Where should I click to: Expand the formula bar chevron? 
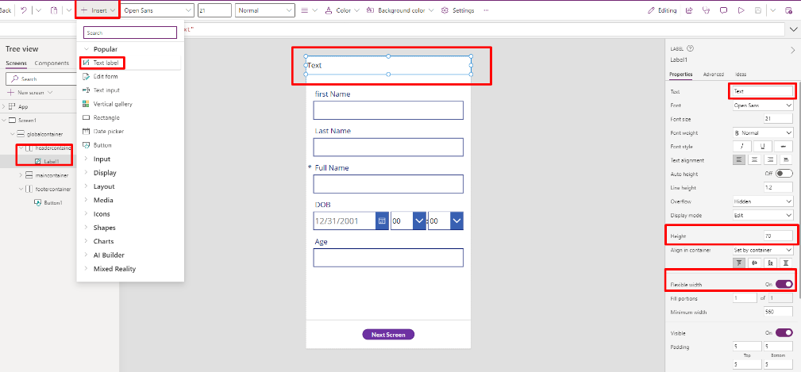(791, 29)
